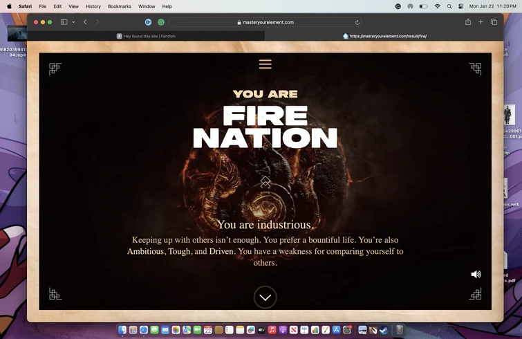Open the sidebar dropdown chevron next to sidebar button
The width and height of the screenshot is (522, 339).
click(x=73, y=22)
